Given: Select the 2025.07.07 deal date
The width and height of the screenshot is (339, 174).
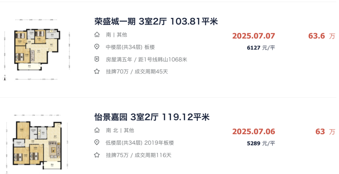Looking at the screenshot, I should (254, 36).
